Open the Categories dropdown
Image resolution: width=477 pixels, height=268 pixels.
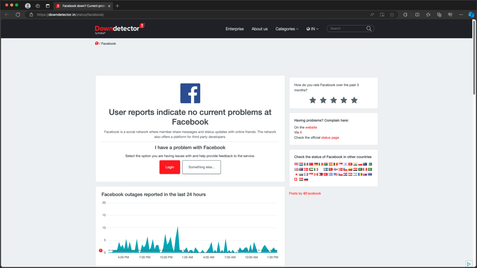286,29
